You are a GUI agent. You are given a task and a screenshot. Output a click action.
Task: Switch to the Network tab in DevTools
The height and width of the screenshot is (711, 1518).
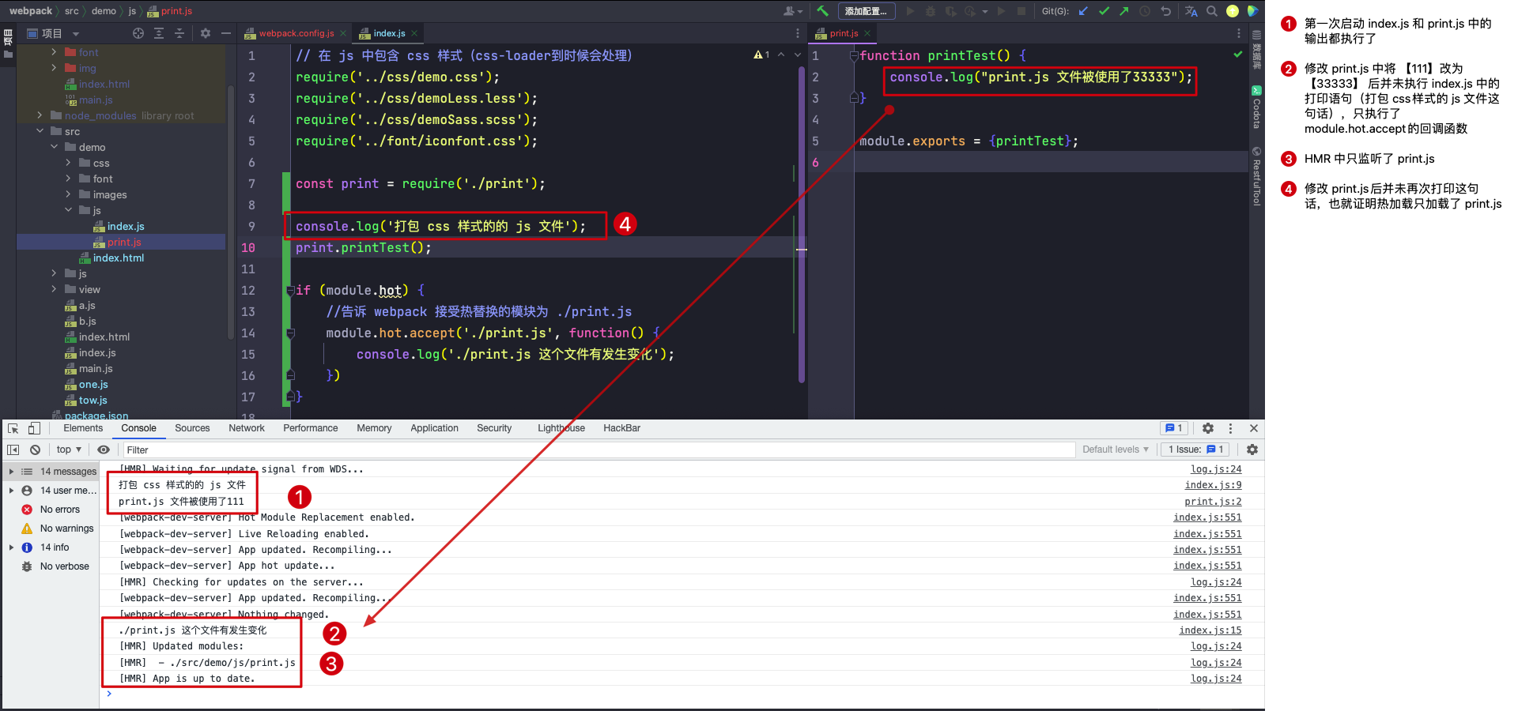click(246, 428)
